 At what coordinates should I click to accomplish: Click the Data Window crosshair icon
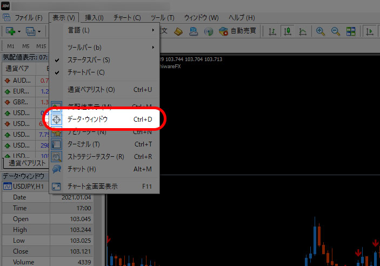tap(57, 119)
